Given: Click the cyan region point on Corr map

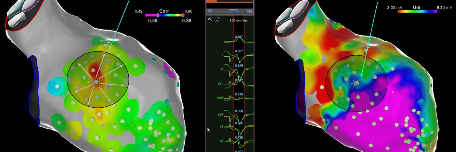Looking at the screenshot, I should (x=57, y=87).
